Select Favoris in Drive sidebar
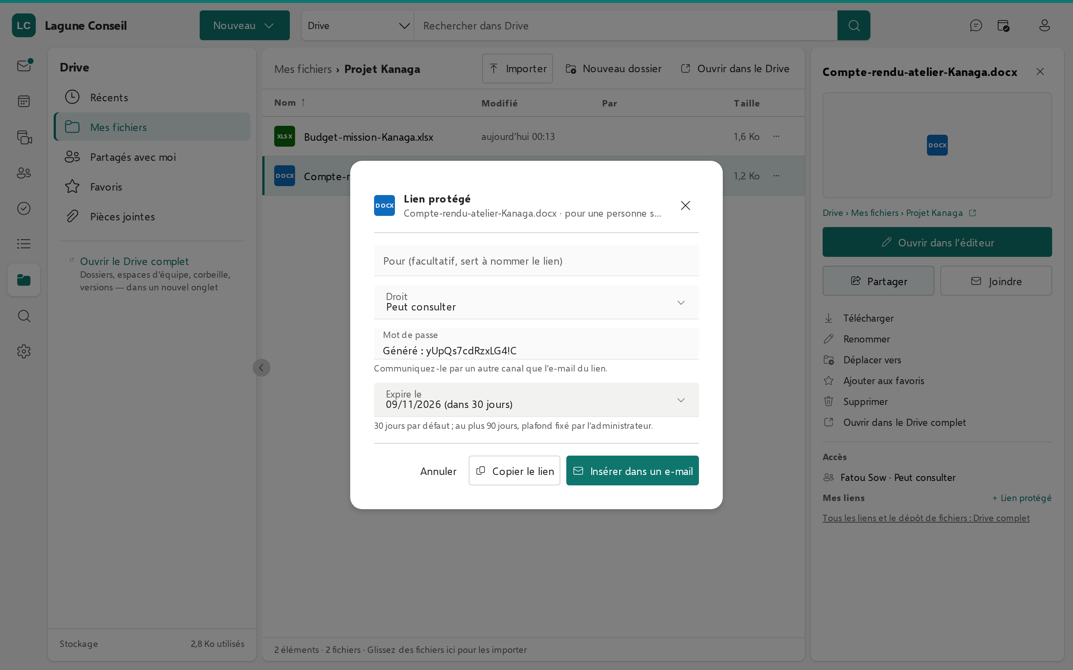 coord(152,186)
